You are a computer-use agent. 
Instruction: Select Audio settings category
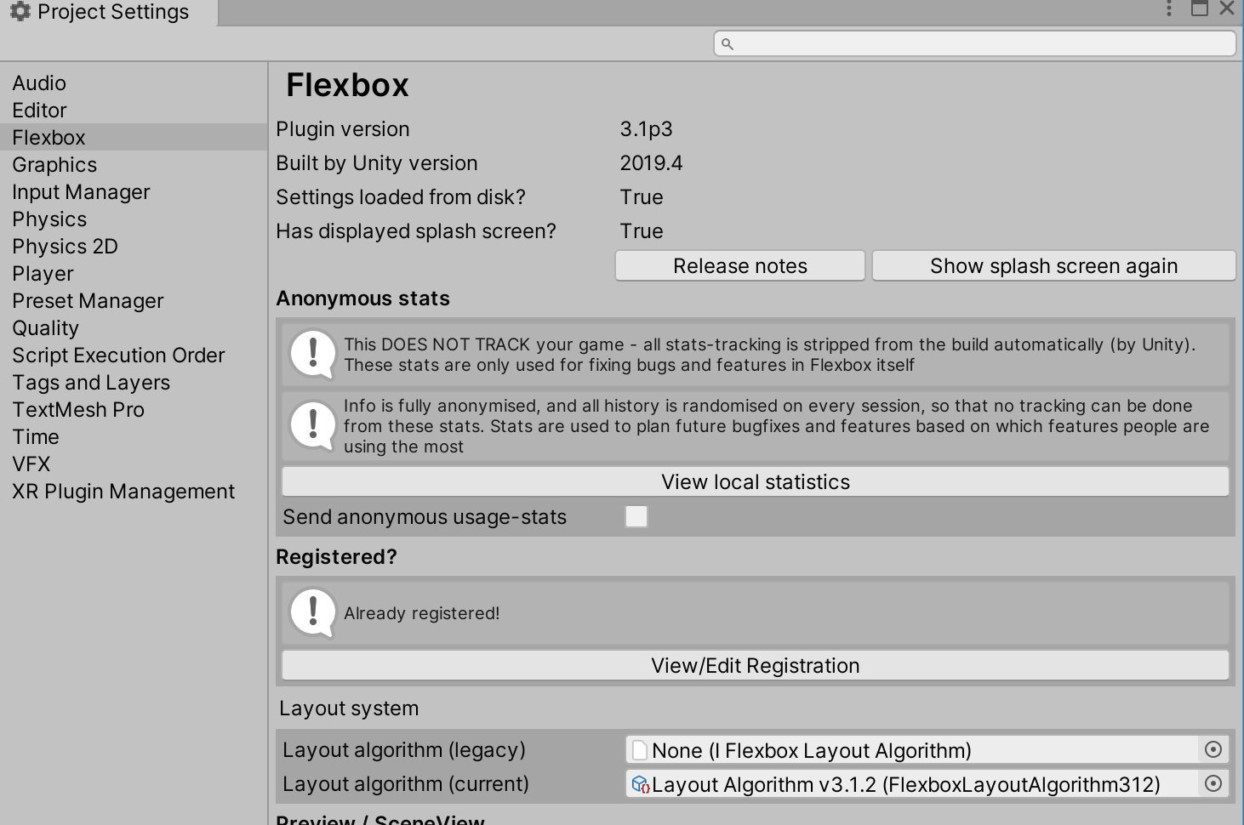tap(134, 82)
